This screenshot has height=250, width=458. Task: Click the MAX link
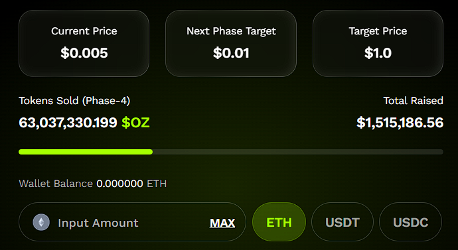[x=222, y=223]
